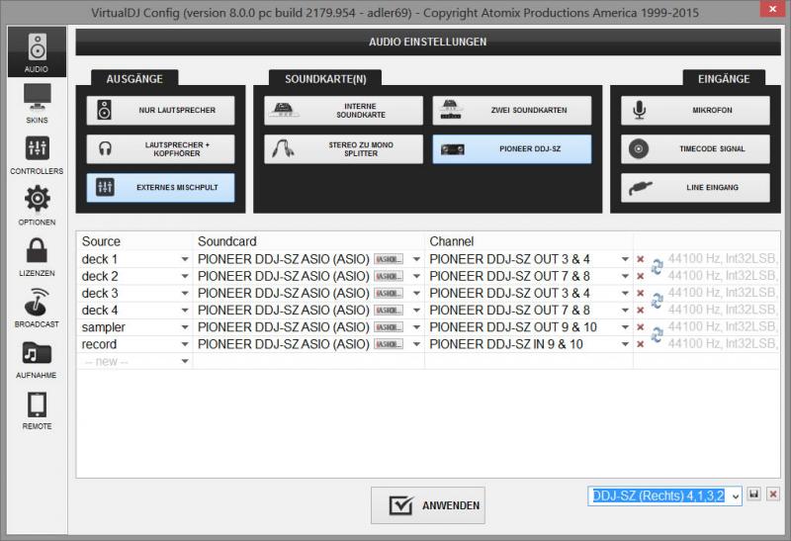791x541 pixels.
Task: Click refresh icon beside deck 3 and 4
Action: click(x=657, y=301)
